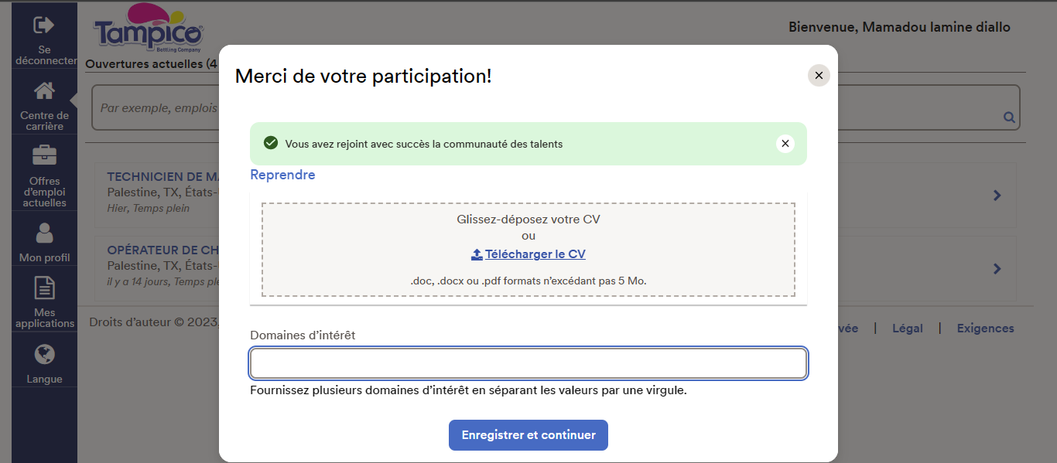Click the search magnifier icon
Screen dimensions: 1057x463
point(1009,117)
